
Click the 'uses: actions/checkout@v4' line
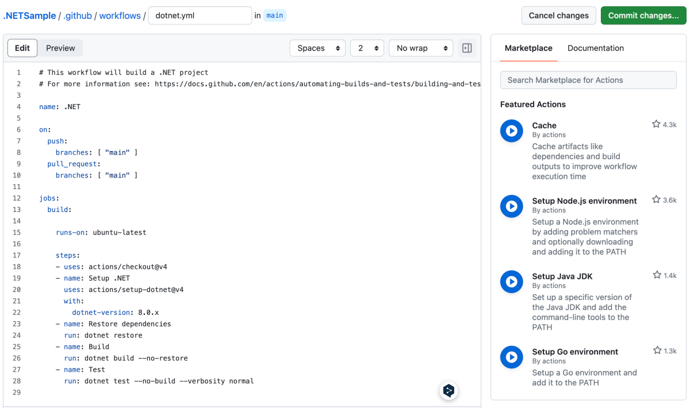(112, 267)
